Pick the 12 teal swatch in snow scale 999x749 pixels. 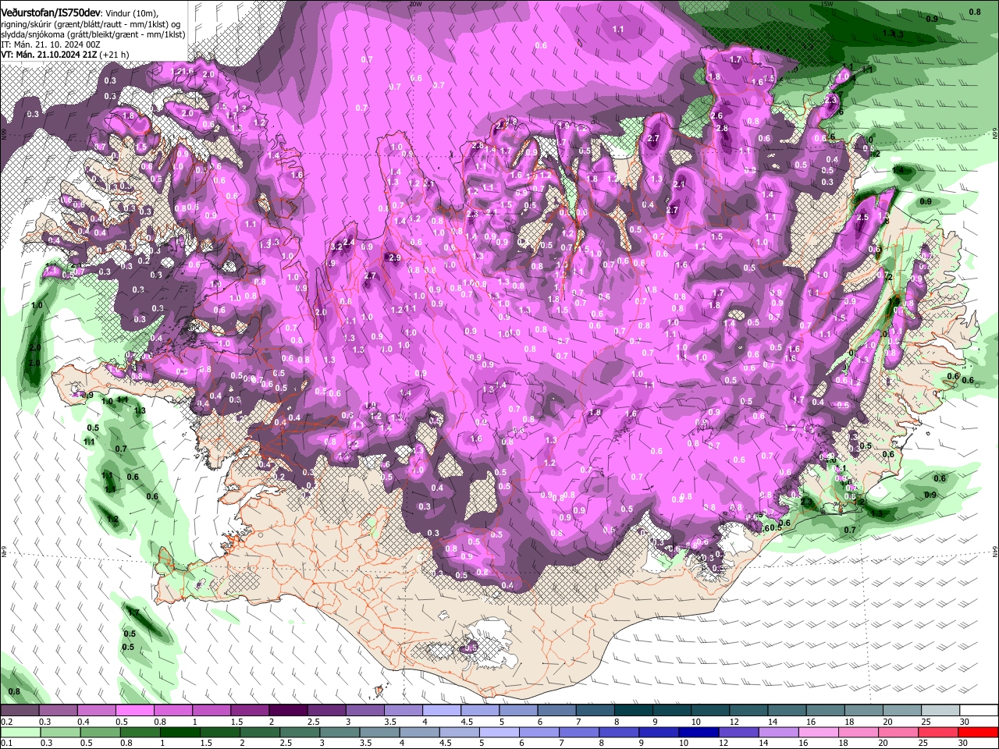pos(748,710)
